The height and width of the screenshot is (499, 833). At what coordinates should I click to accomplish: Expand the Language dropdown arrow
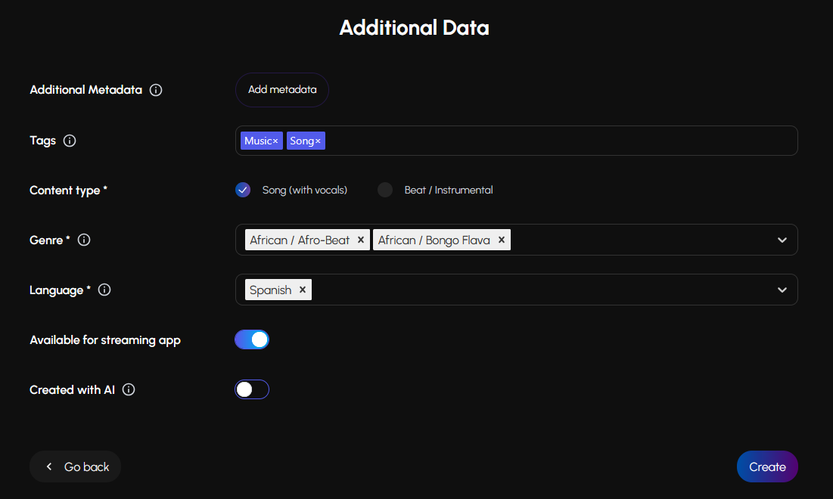pyautogui.click(x=782, y=290)
